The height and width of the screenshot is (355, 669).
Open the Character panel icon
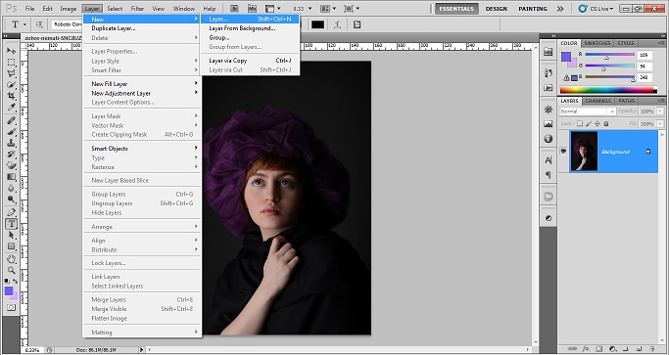549,160
